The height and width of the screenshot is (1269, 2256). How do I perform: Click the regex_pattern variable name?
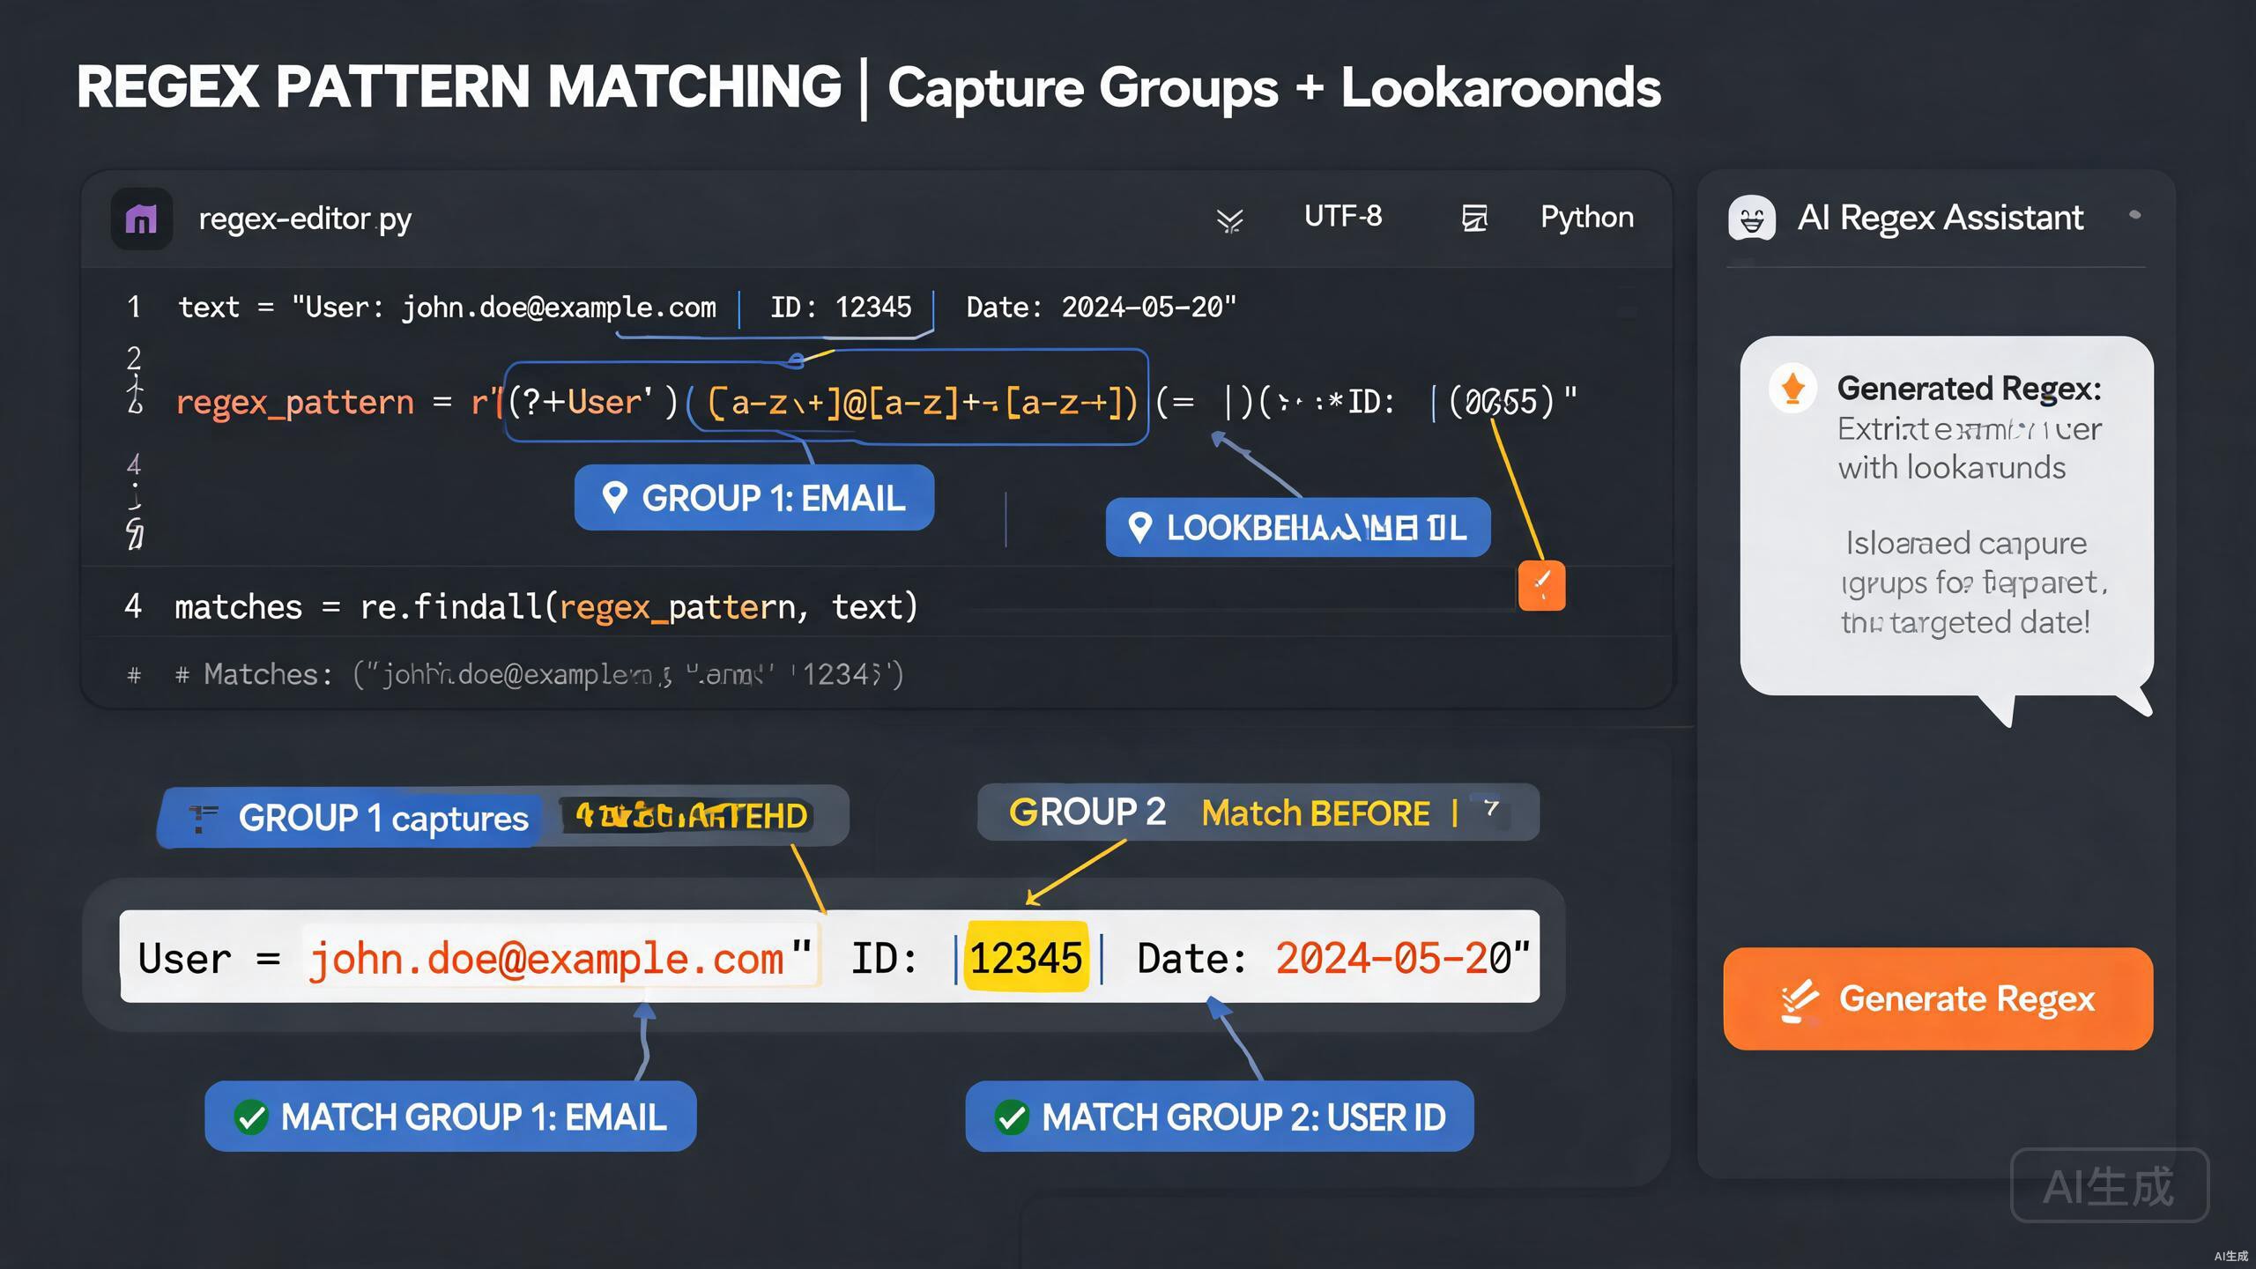[294, 403]
